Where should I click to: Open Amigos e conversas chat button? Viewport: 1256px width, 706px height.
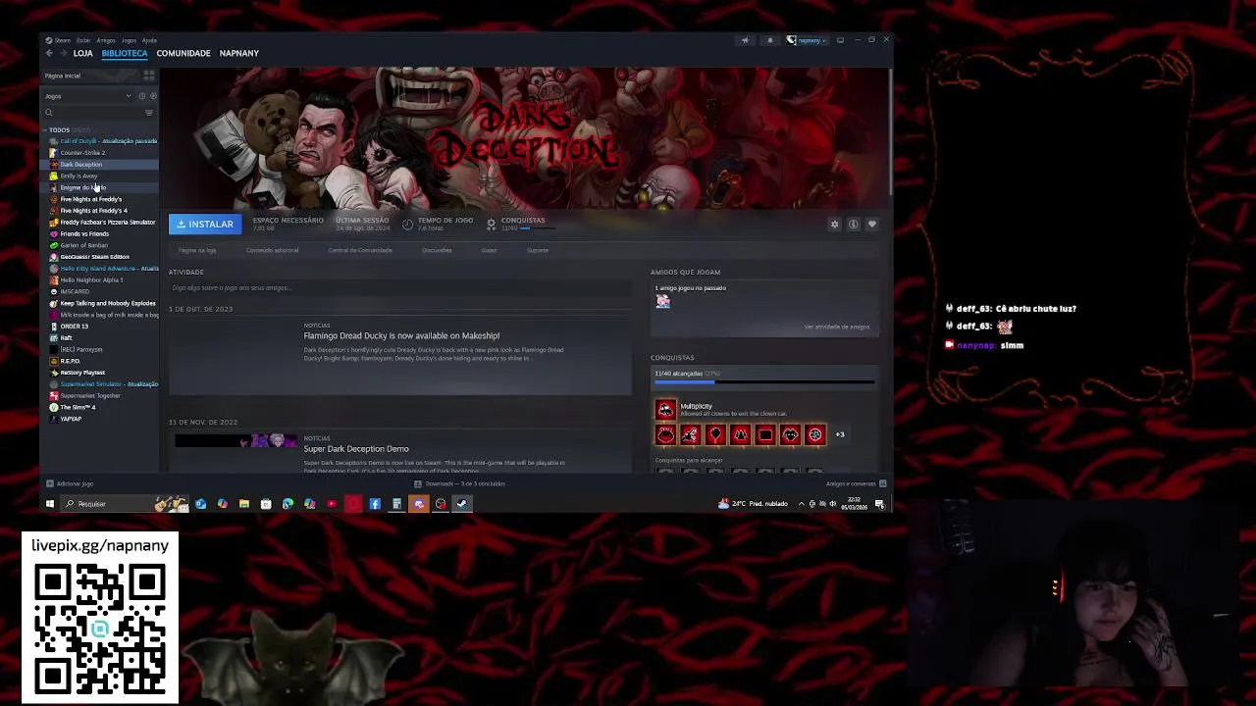[856, 483]
